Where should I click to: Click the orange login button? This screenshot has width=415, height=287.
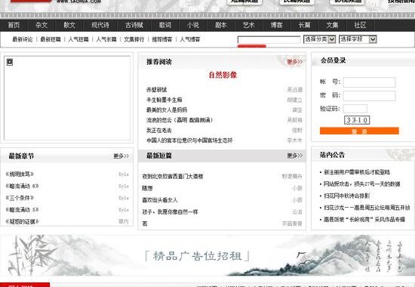coord(359,131)
